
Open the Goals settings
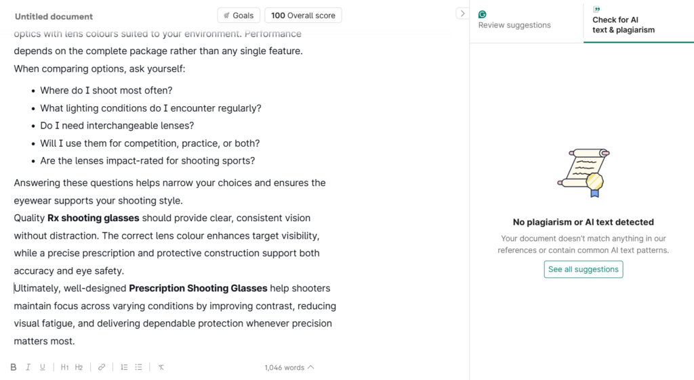tap(239, 16)
